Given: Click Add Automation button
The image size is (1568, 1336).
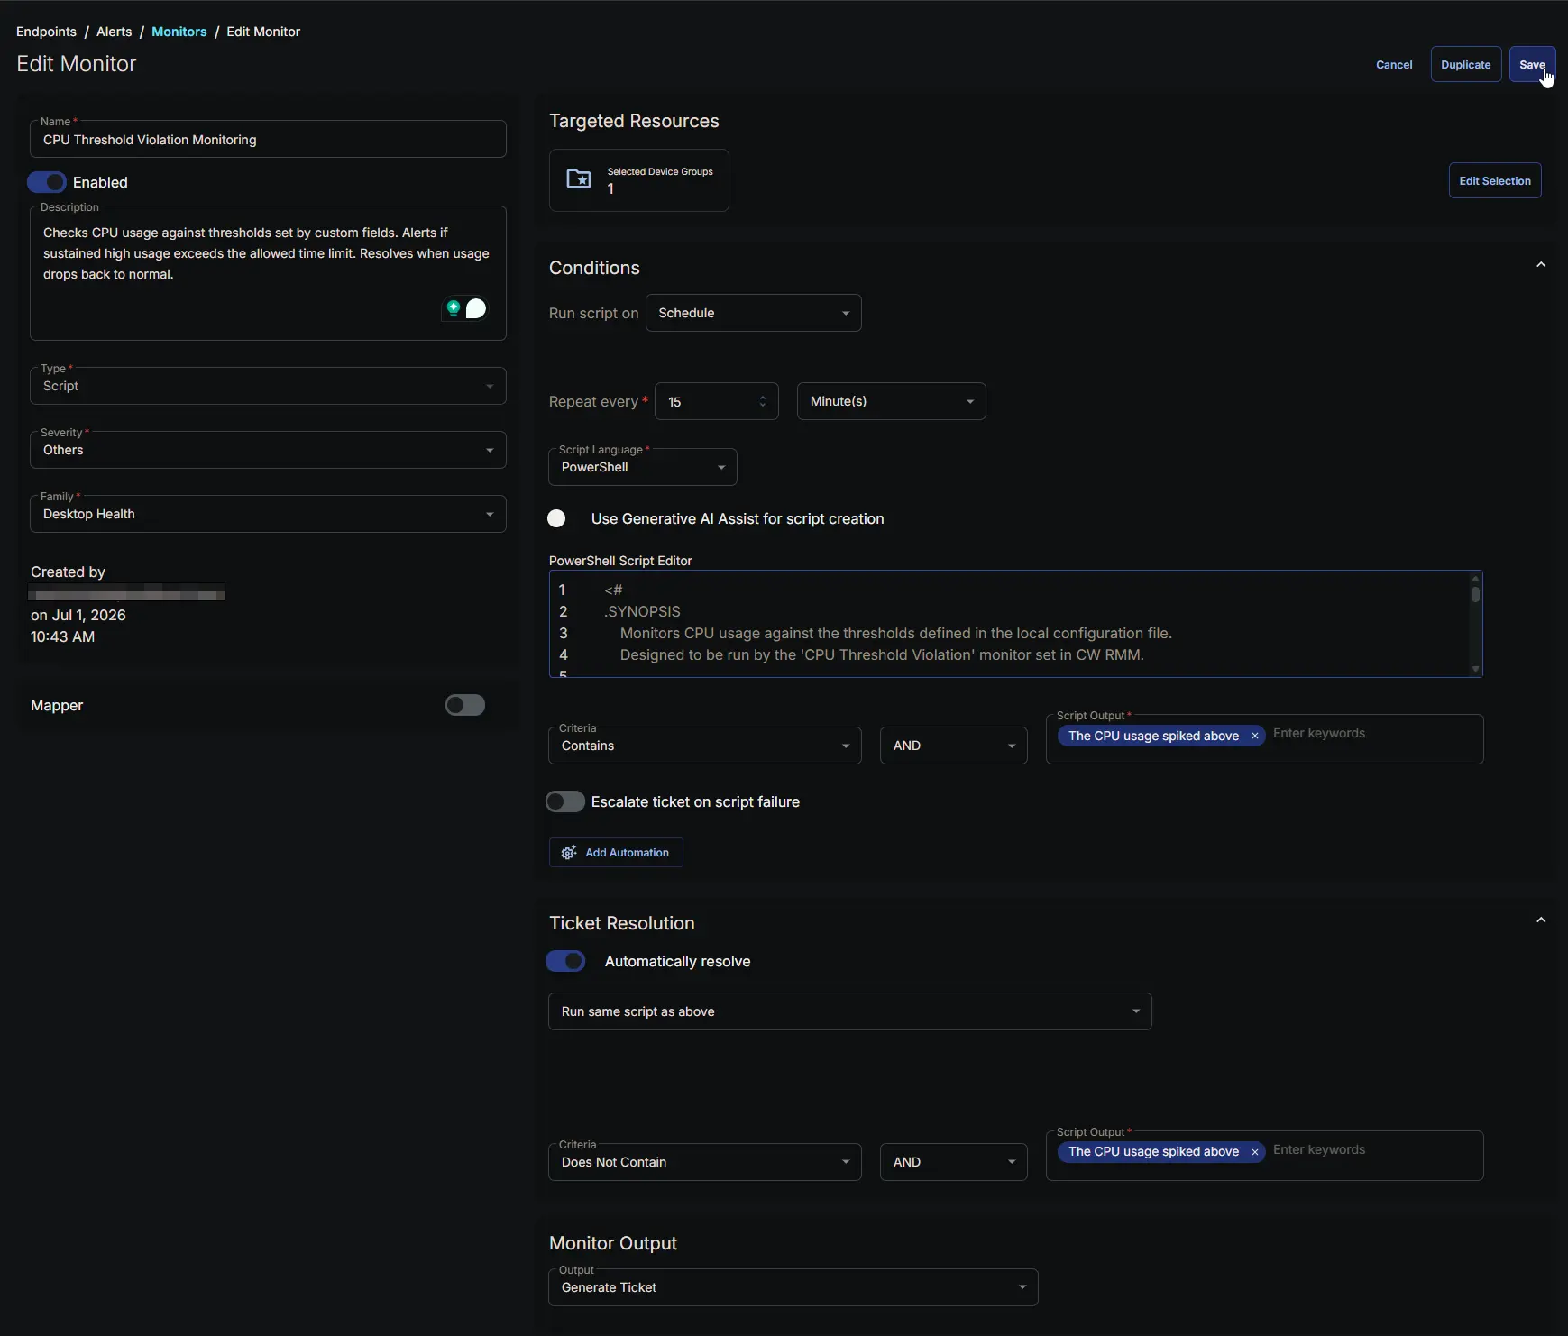Looking at the screenshot, I should pyautogui.click(x=616, y=853).
